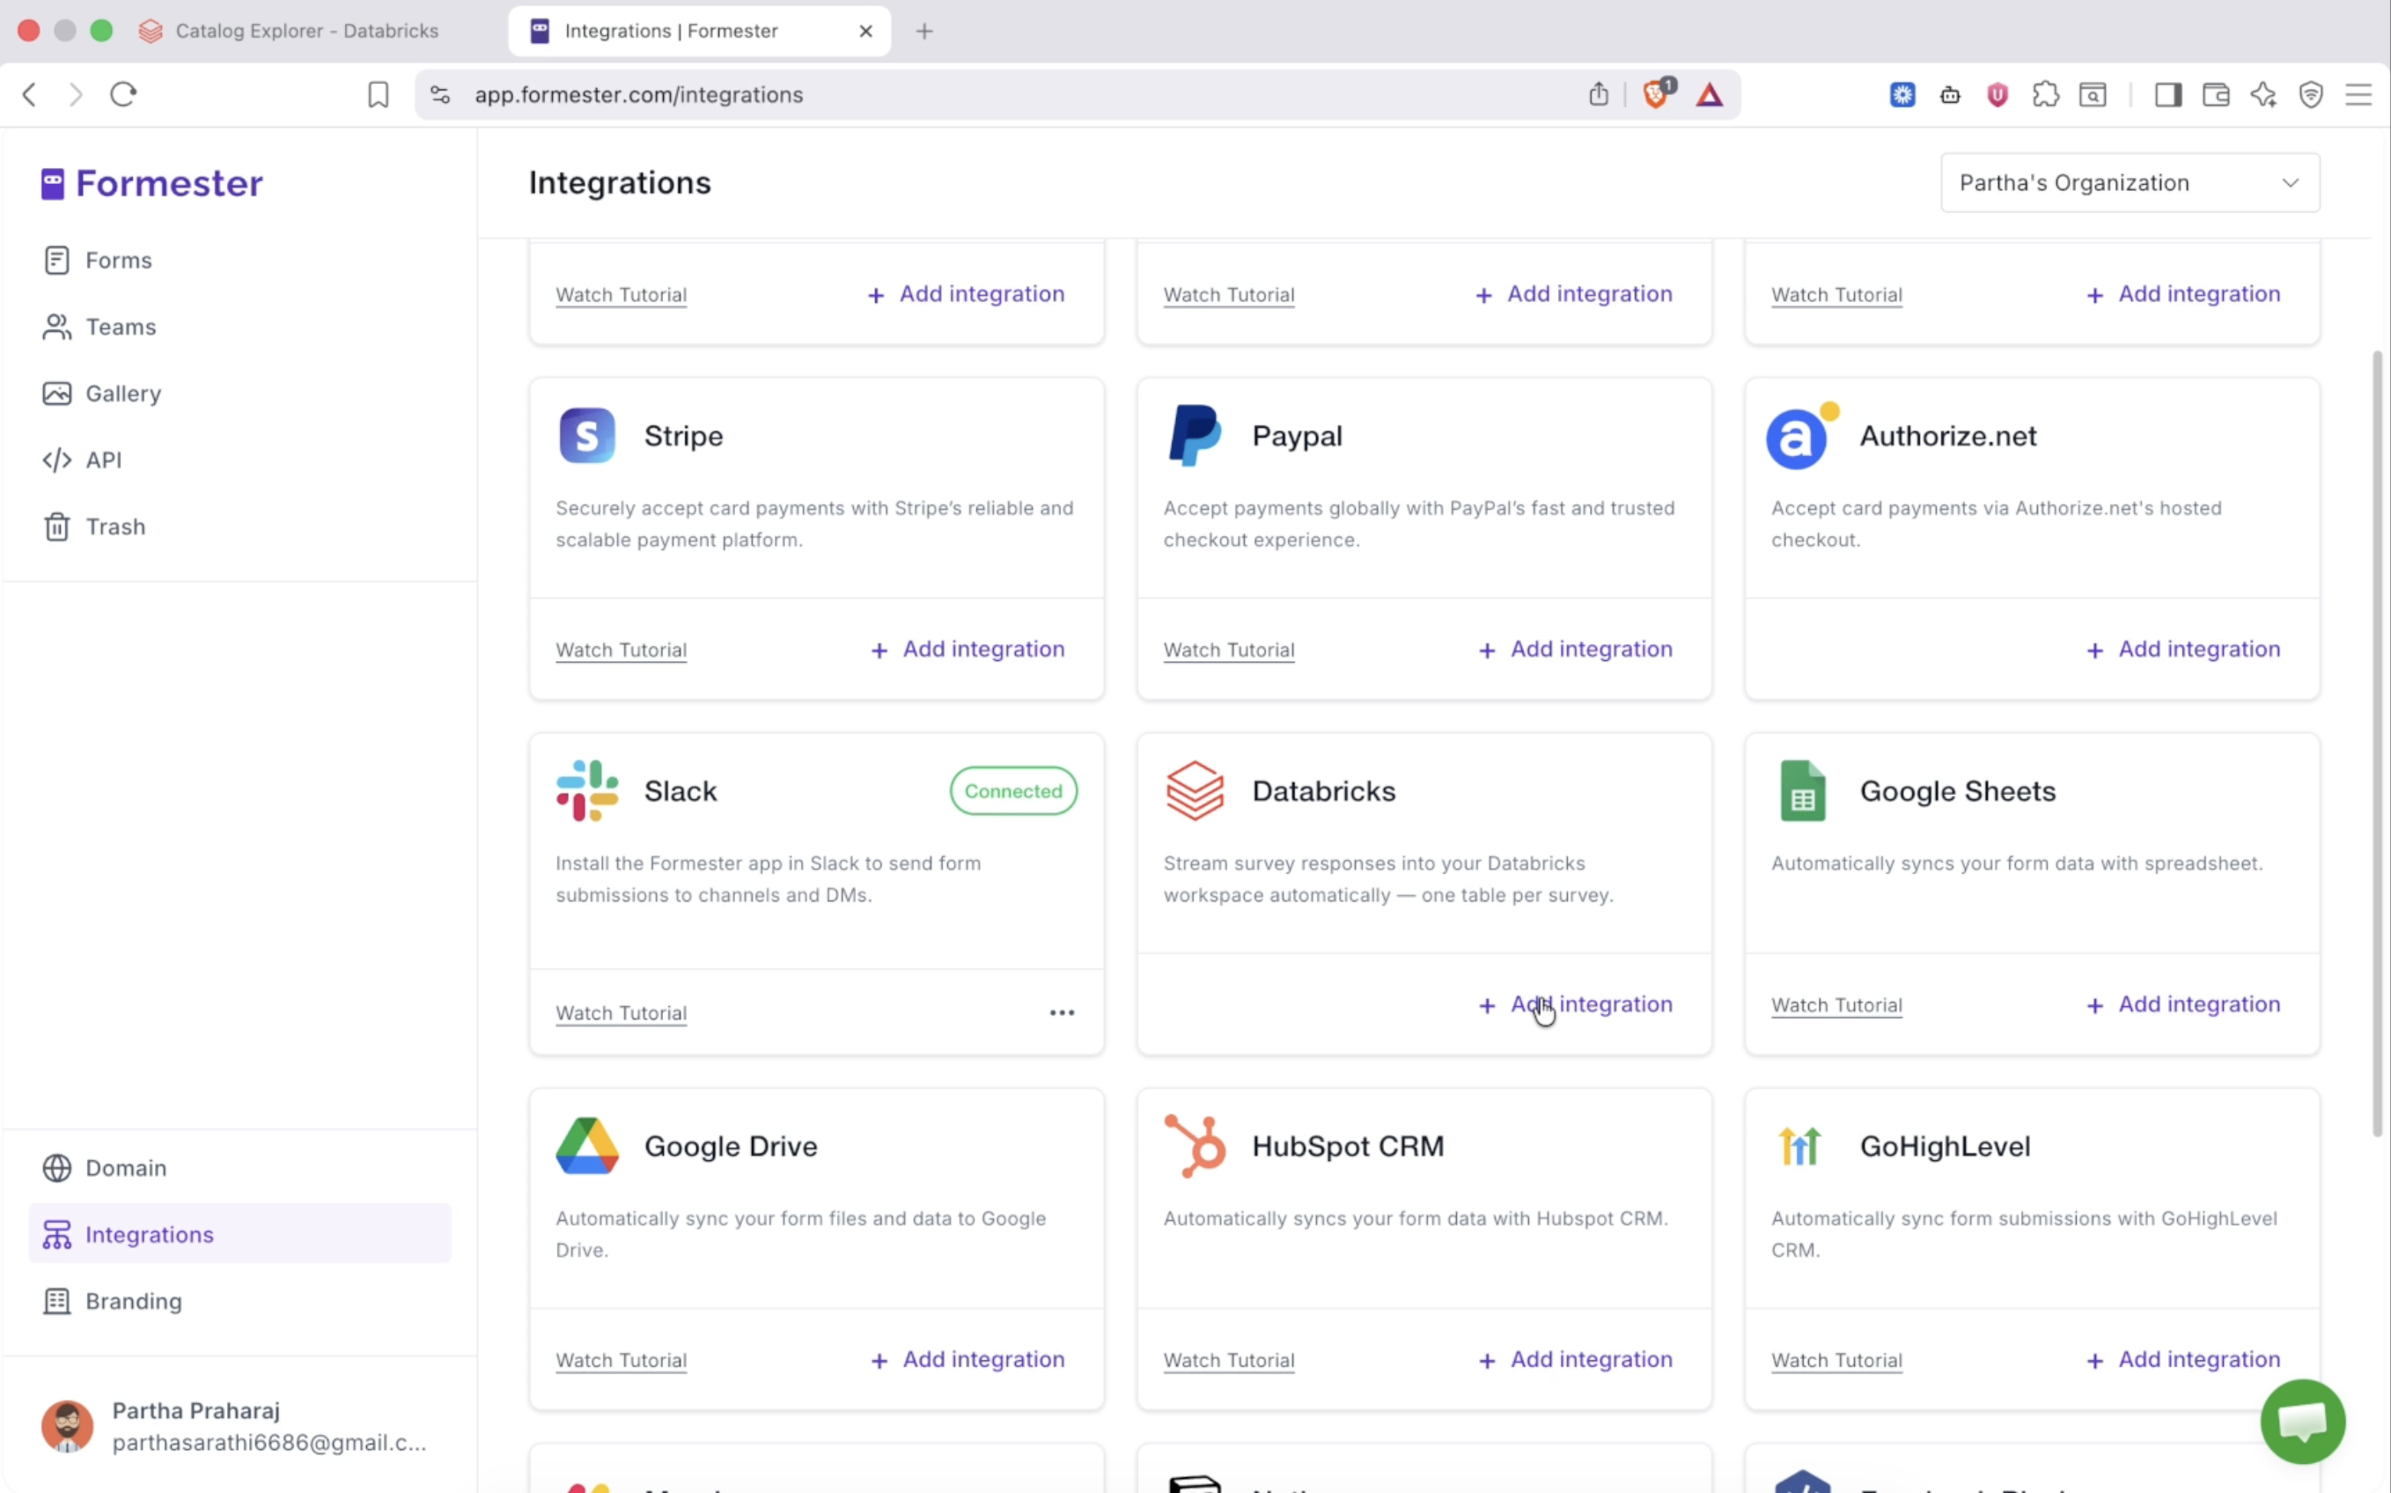This screenshot has height=1493, width=2391.
Task: Open Teams in the sidebar
Action: (x=99, y=327)
